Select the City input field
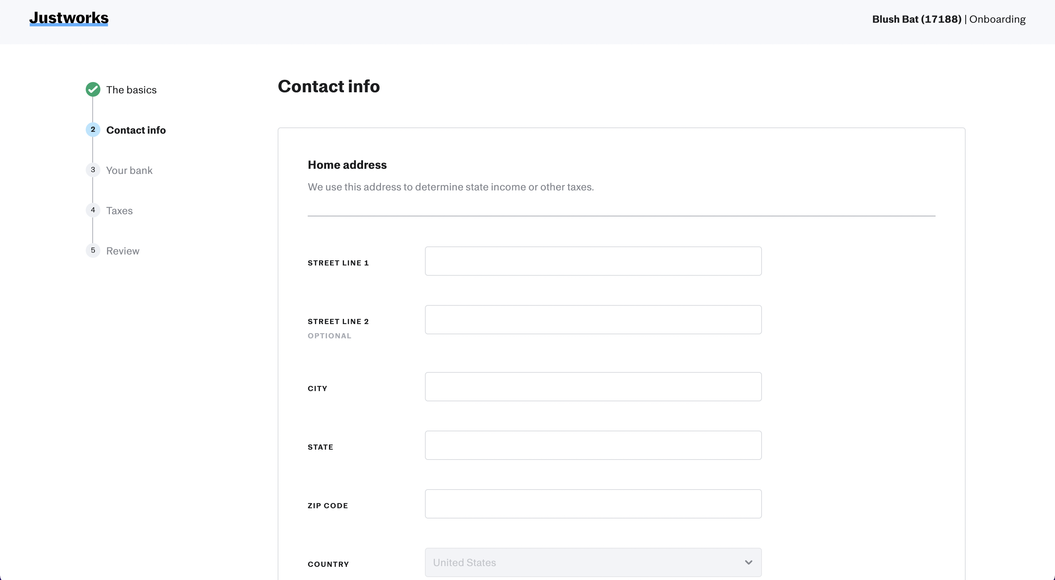Screen dimensions: 1055x580 (593, 387)
